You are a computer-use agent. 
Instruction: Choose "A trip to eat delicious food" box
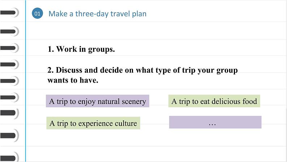click(x=214, y=101)
